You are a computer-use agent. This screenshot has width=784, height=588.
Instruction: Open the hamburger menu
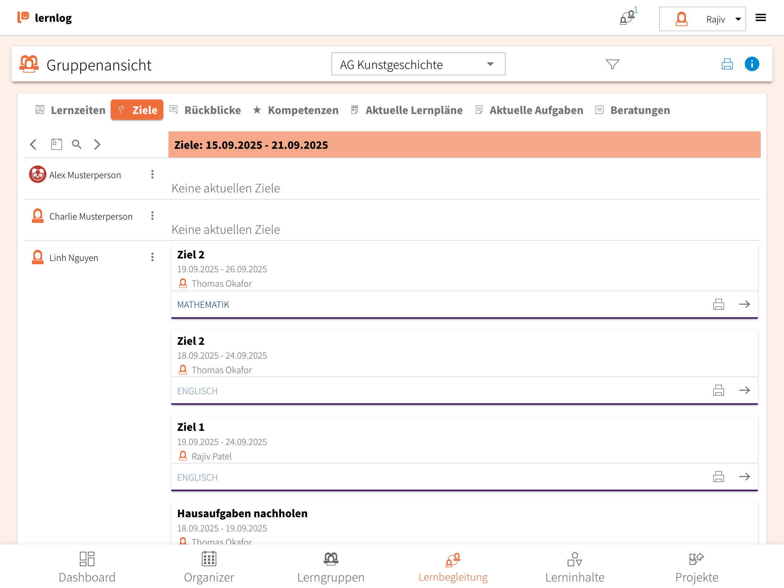[760, 18]
